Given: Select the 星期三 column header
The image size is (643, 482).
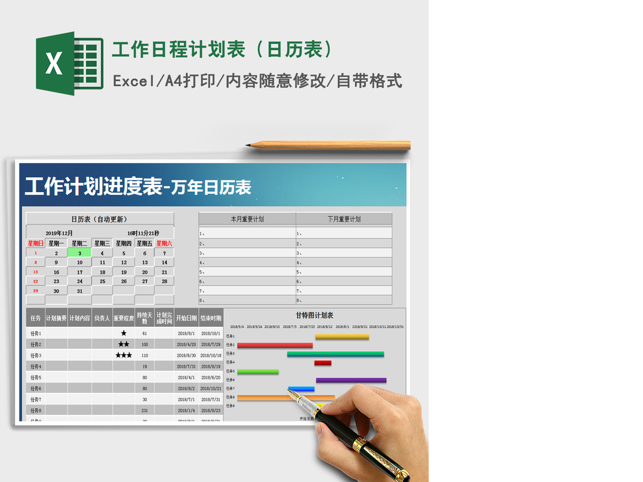Looking at the screenshot, I should tap(102, 243).
